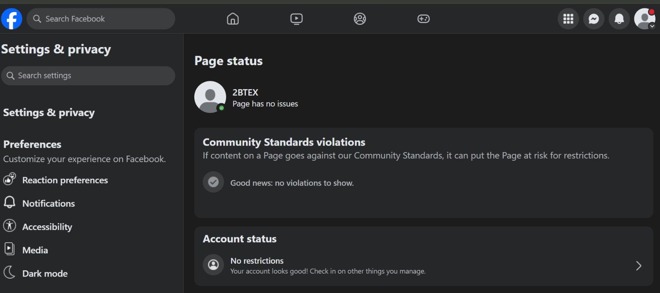Open Notifications settings in sidebar
Screen dimensions: 660x293
[x=49, y=203]
